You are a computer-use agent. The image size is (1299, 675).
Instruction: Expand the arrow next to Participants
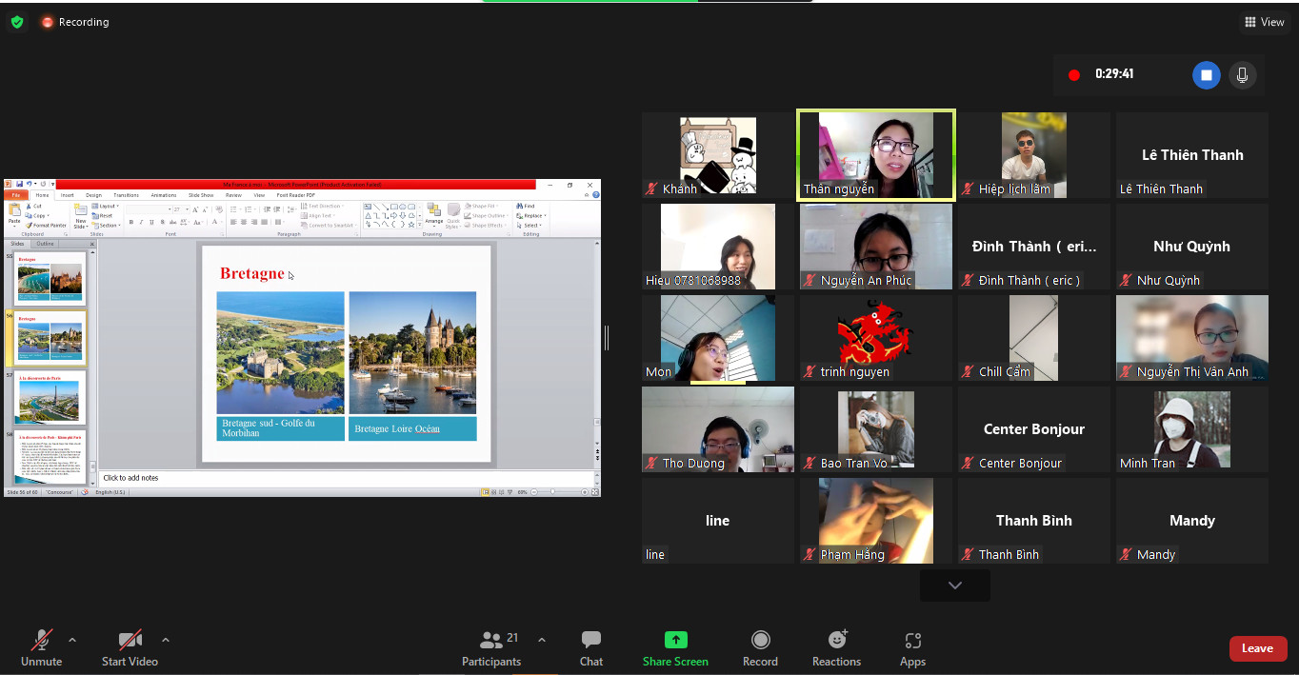coord(542,640)
